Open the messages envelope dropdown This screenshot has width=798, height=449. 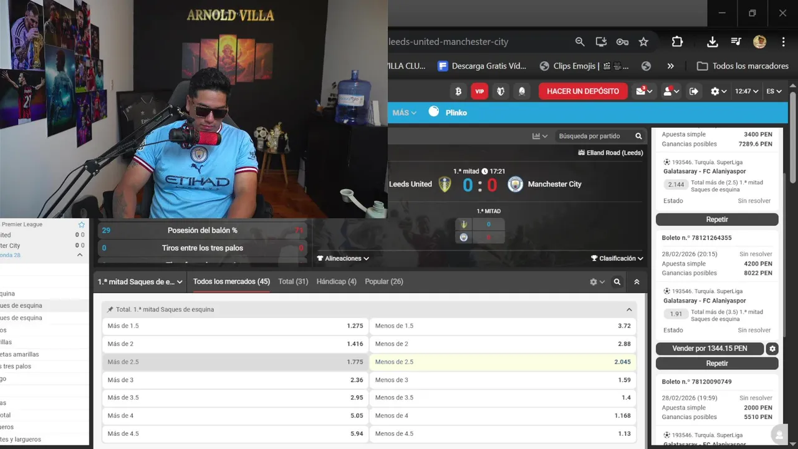point(644,91)
